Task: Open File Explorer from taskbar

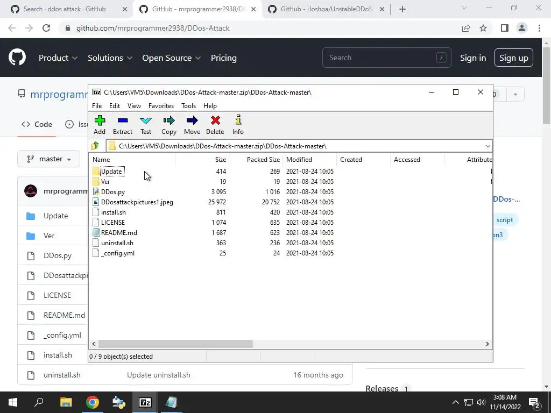Action: coord(66,402)
